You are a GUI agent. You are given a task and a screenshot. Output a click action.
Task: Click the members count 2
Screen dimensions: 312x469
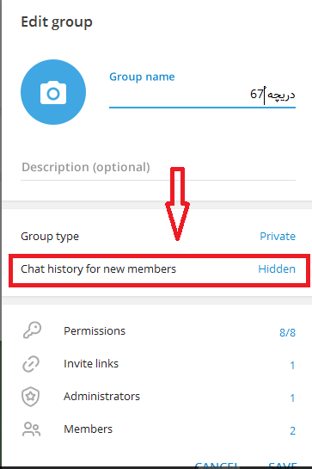[x=292, y=430]
